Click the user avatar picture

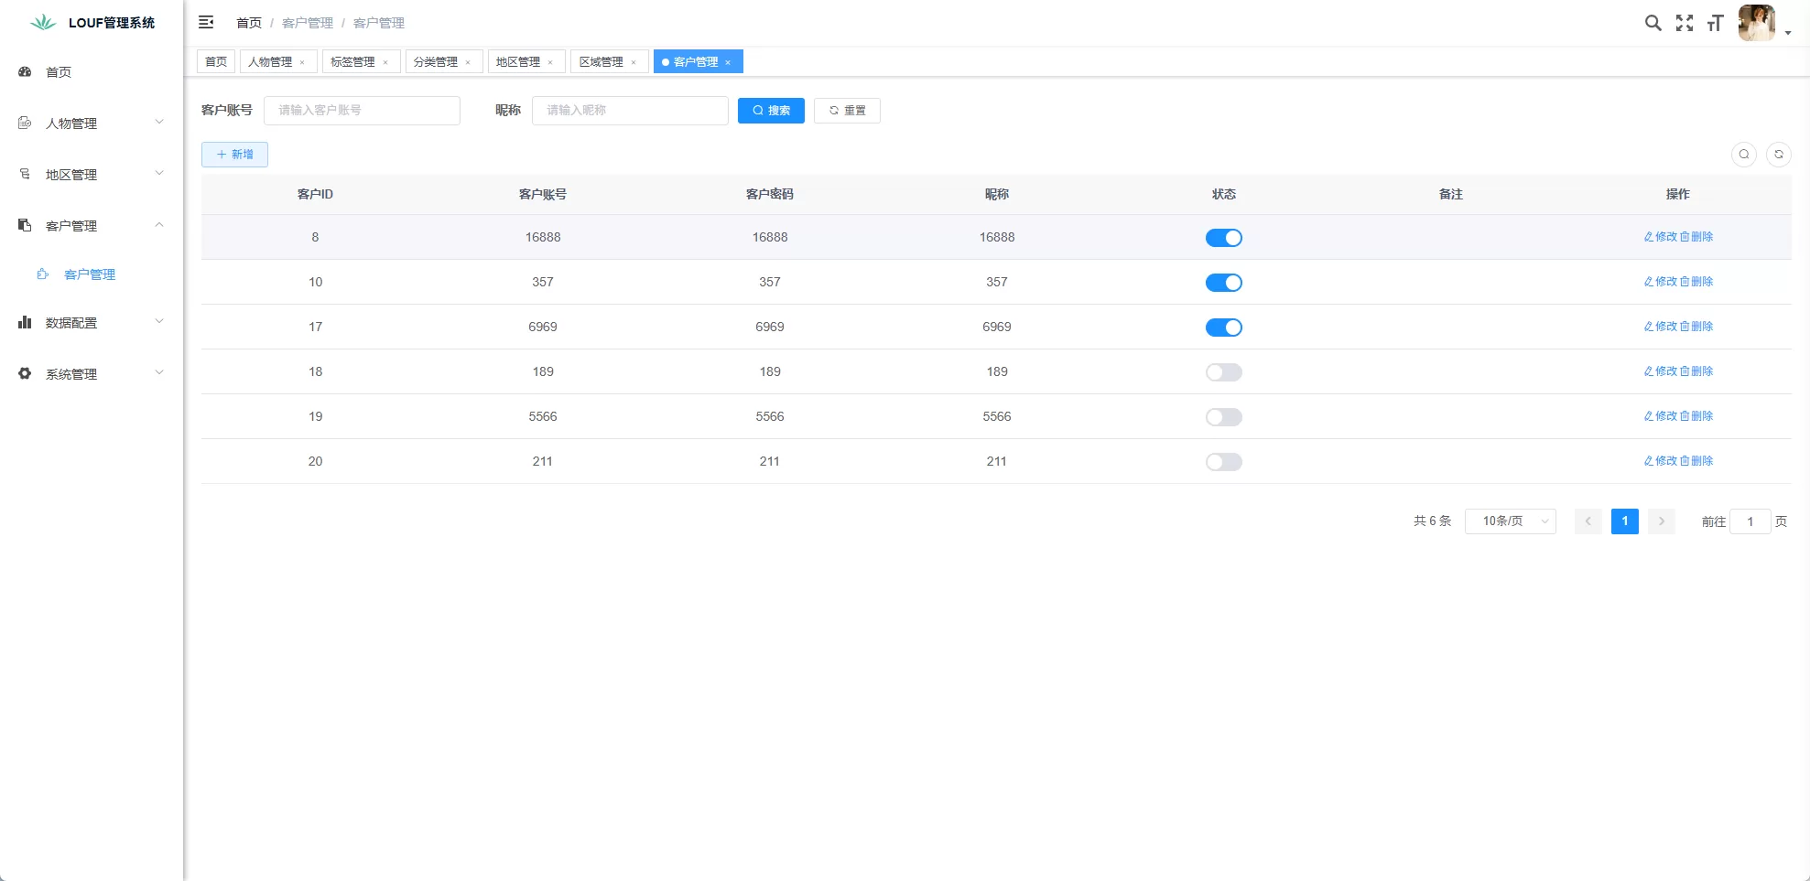coord(1755,23)
